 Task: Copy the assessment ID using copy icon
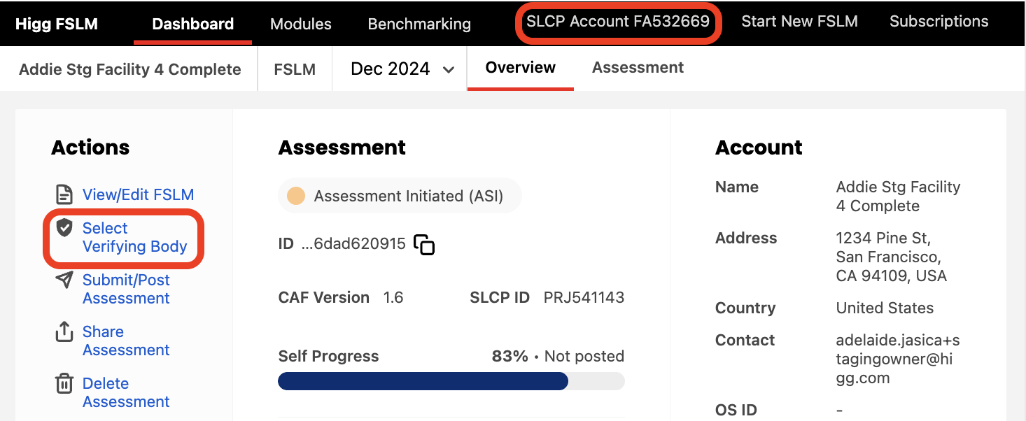pos(424,245)
